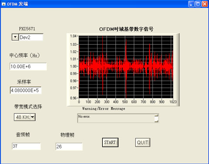Open bandwidth dropdown arrow next to 48 KHz
This screenshot has width=209, height=164.
click(33, 117)
